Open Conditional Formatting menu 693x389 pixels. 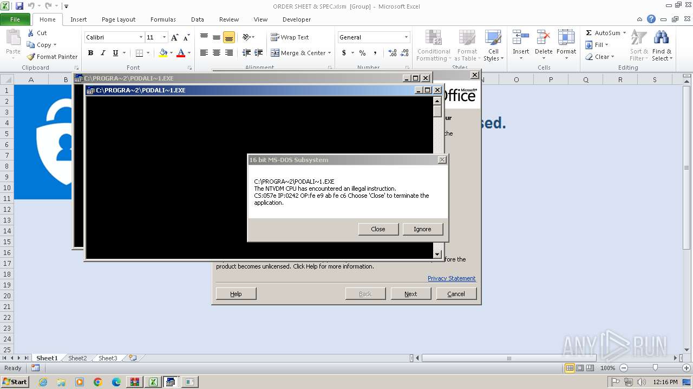pyautogui.click(x=434, y=46)
